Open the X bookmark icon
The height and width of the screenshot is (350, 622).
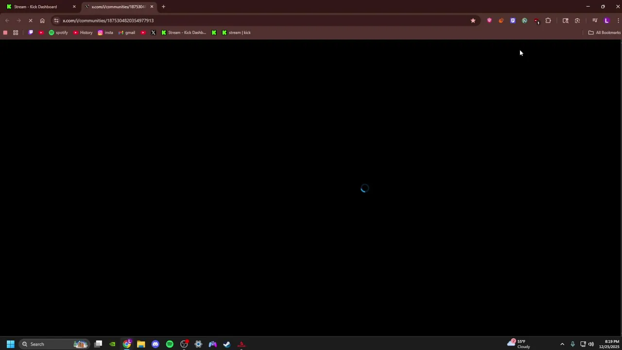[x=154, y=33]
